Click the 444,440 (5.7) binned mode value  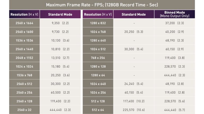click(x=175, y=110)
